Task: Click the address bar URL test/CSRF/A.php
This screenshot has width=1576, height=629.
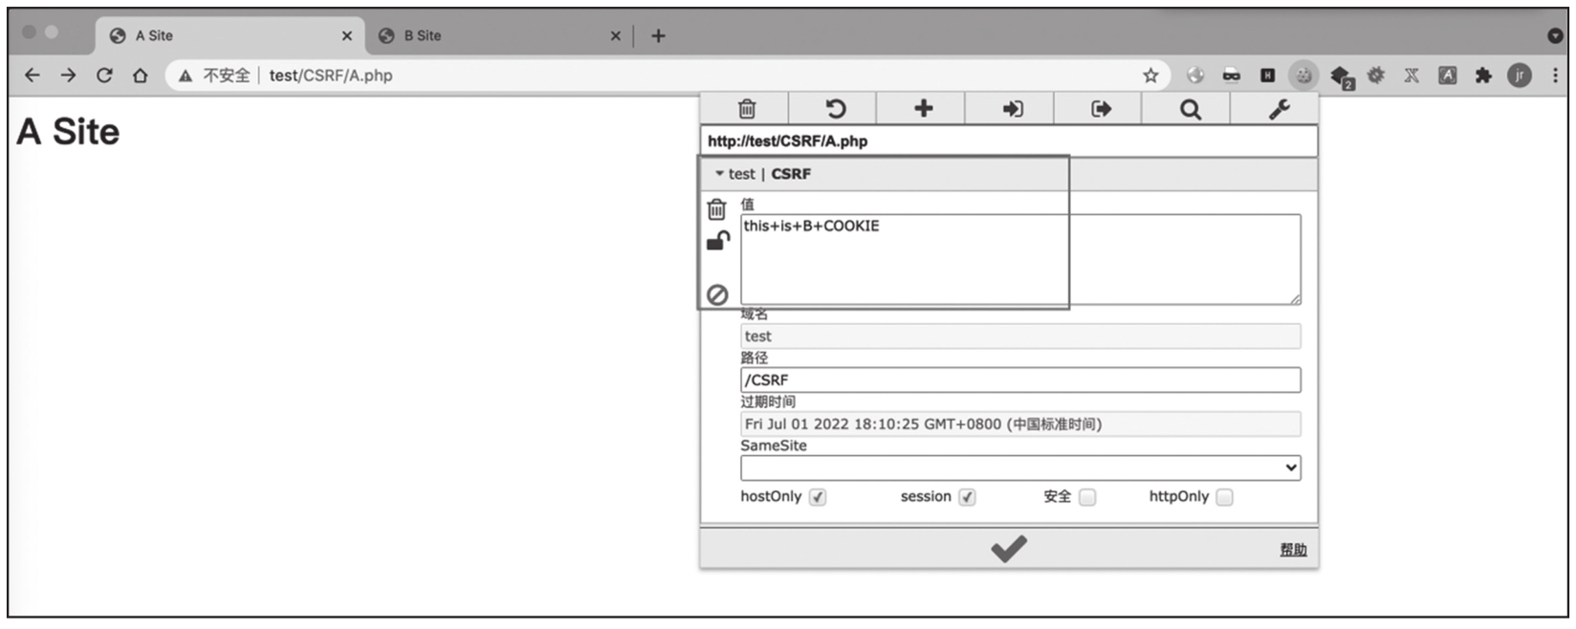Action: point(331,75)
